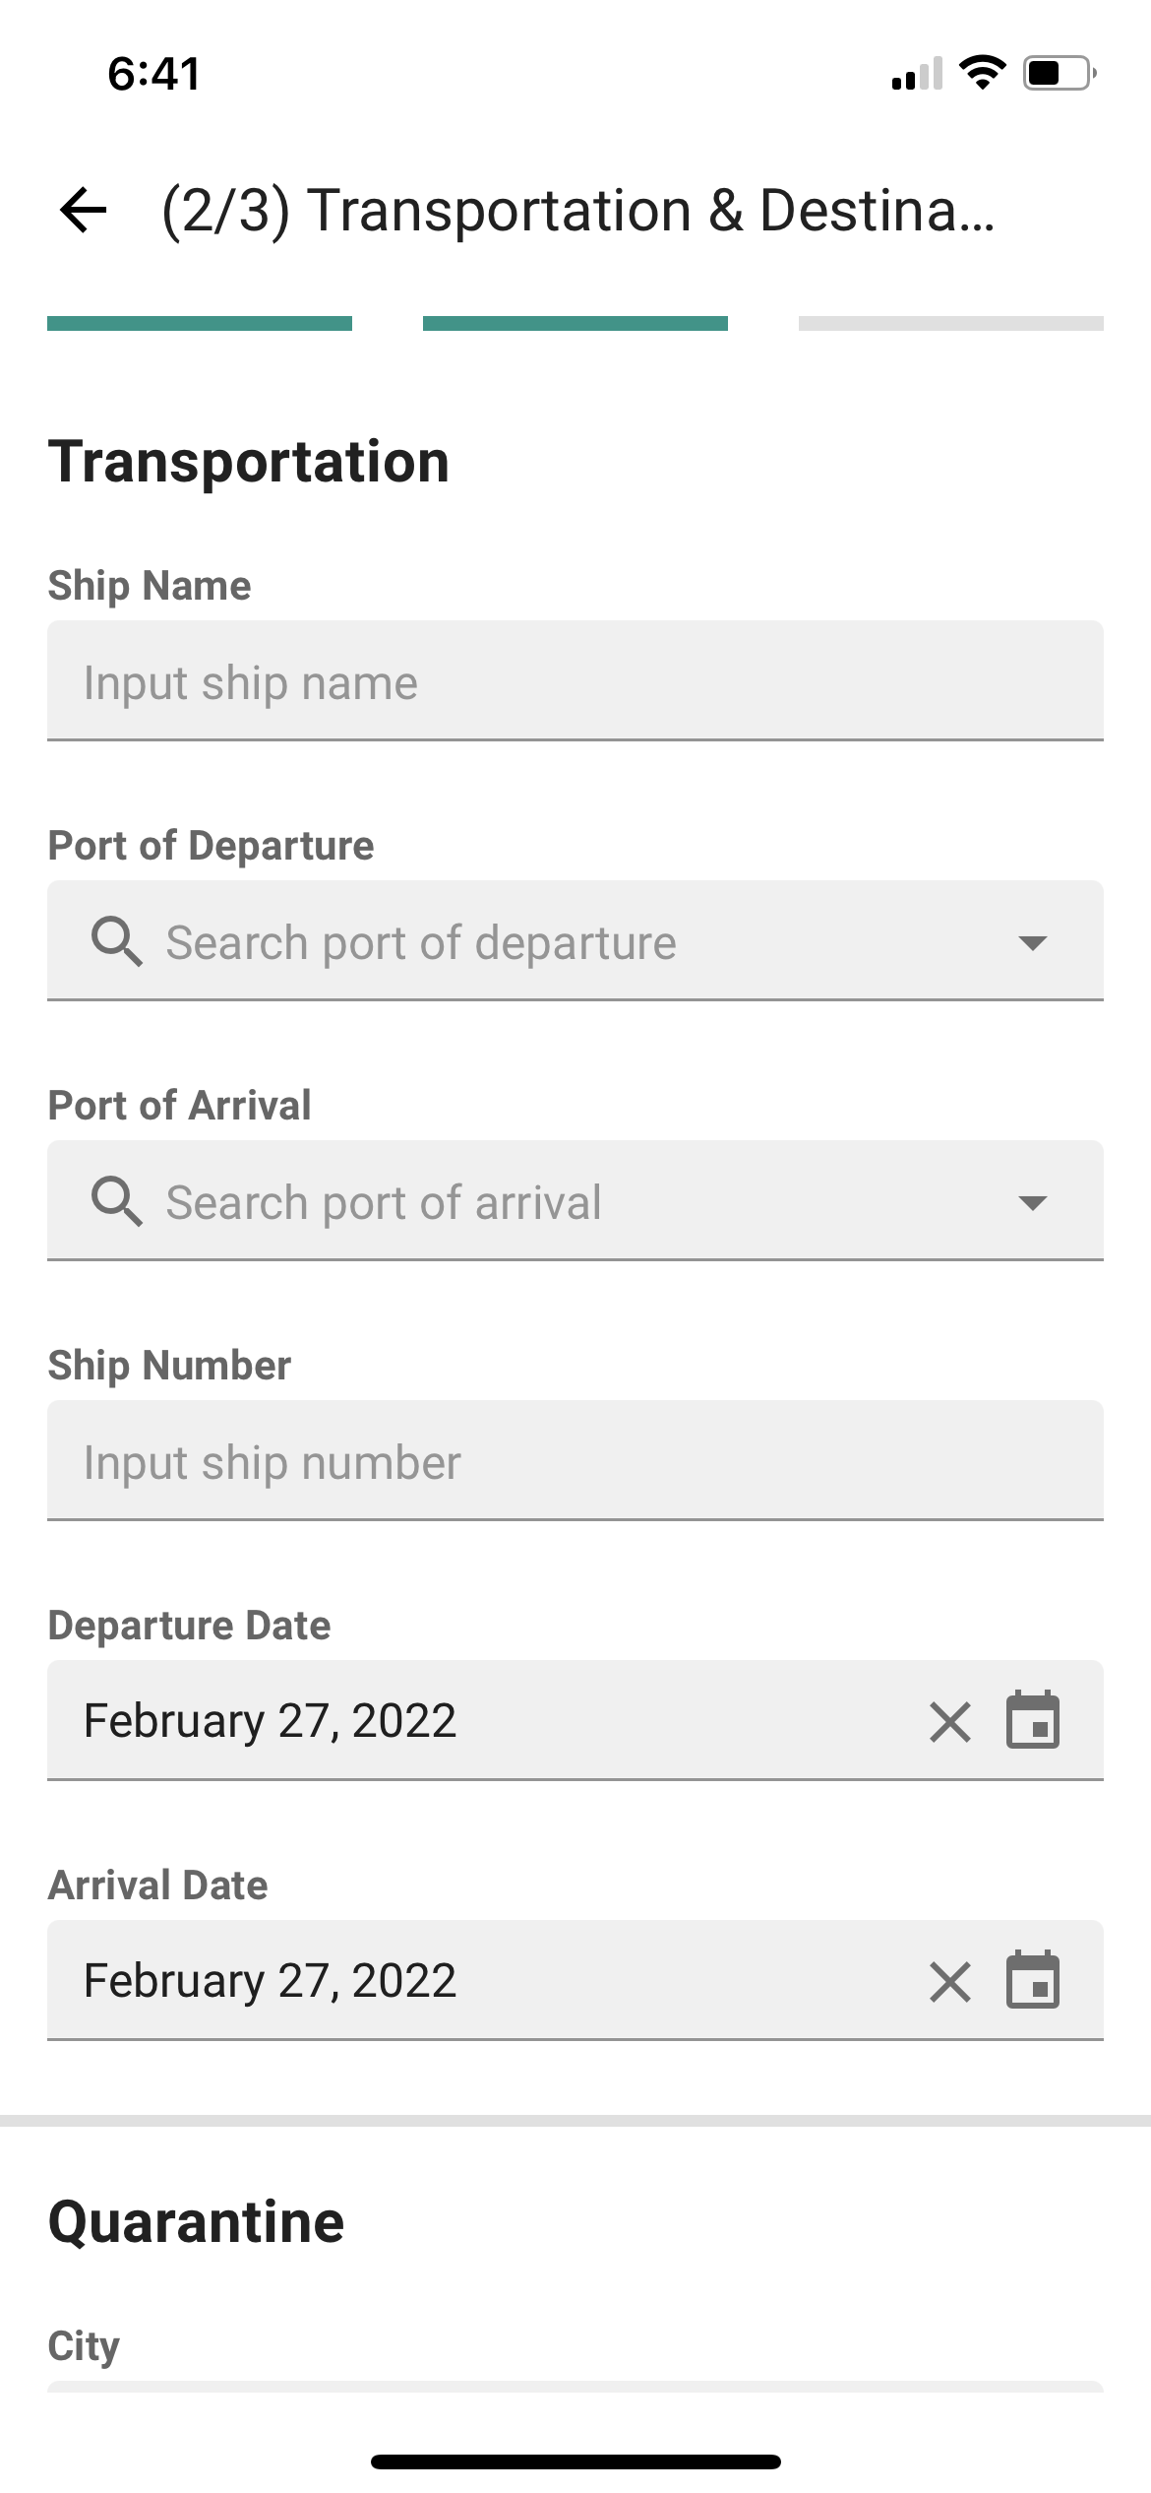The image size is (1151, 2493).
Task: Tap the back arrow icon
Action: point(83,210)
